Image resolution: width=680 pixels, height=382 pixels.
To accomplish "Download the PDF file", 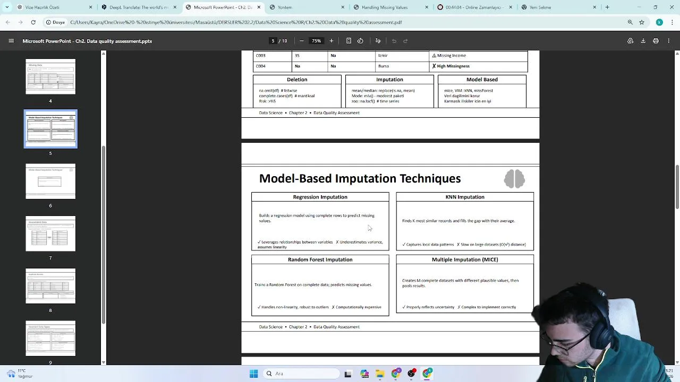I will pos(643,41).
